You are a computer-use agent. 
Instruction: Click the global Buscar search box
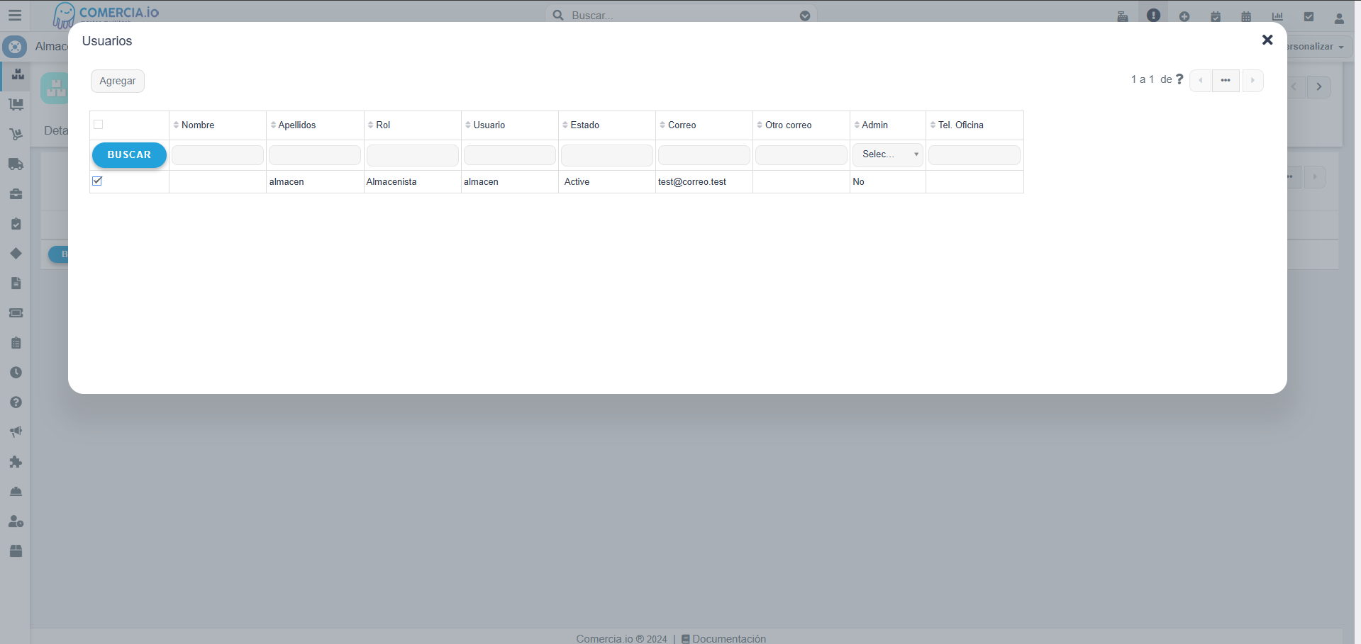(681, 16)
